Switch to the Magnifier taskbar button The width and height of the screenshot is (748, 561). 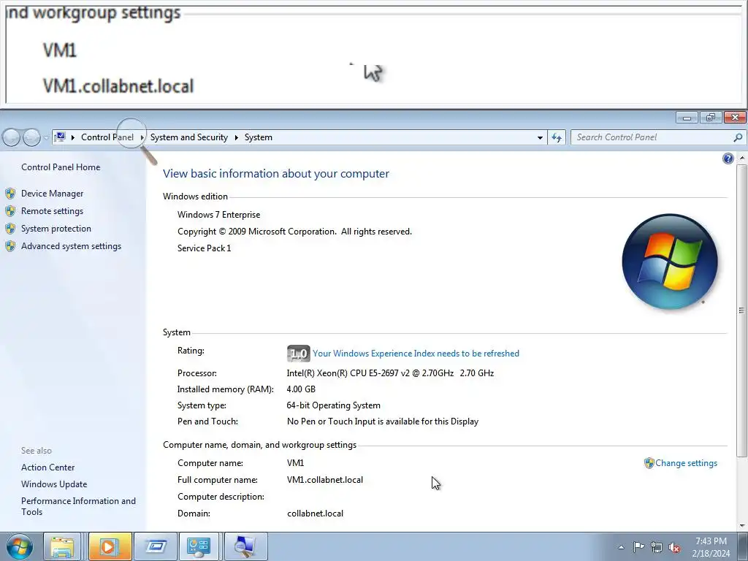(245, 546)
